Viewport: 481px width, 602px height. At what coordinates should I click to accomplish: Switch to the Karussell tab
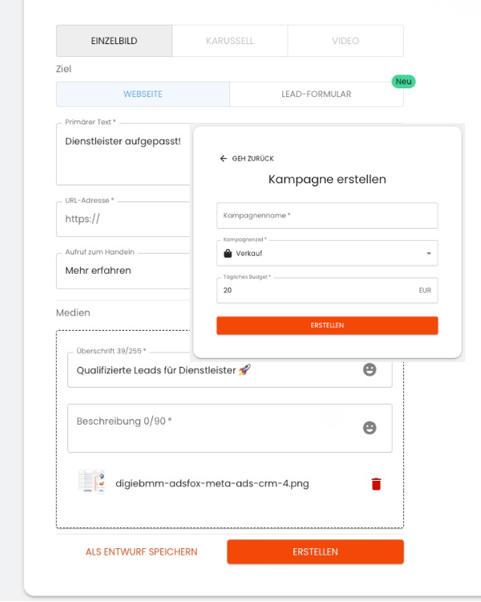pos(229,41)
